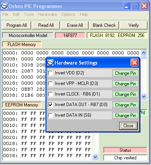Click the Verify button
Screen dimensions: 151x165
click(134, 25)
